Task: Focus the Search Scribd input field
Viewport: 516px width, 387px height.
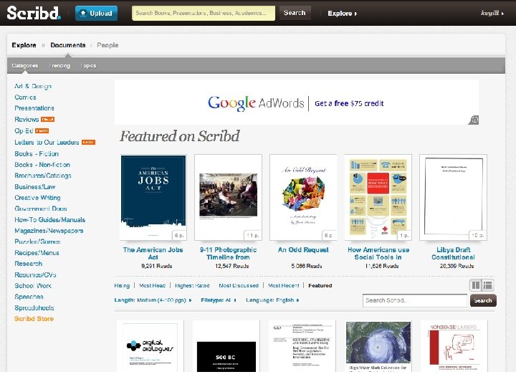Action: (x=415, y=300)
